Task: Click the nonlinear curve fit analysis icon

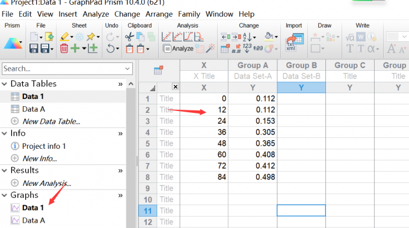Action: (x=177, y=37)
